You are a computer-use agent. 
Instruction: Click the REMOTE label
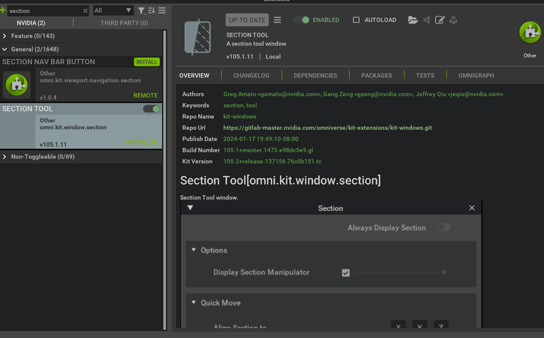146,95
